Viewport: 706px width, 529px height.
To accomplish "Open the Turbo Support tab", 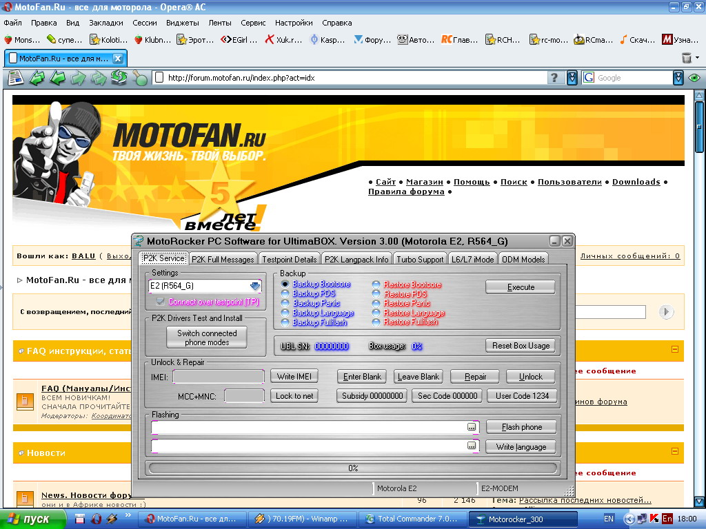I will [420, 259].
